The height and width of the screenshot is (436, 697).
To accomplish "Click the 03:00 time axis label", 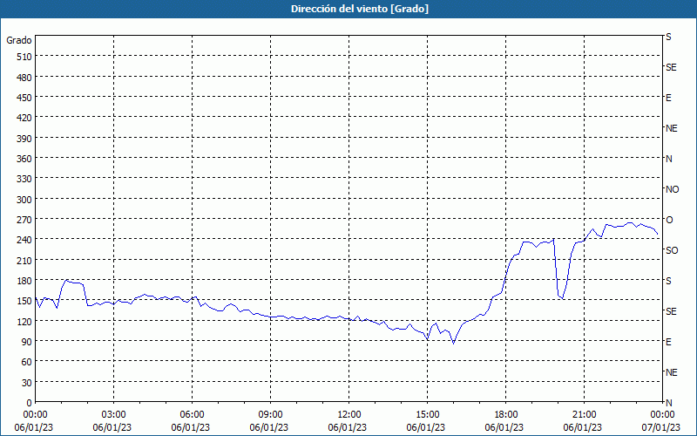I will 114,415.
